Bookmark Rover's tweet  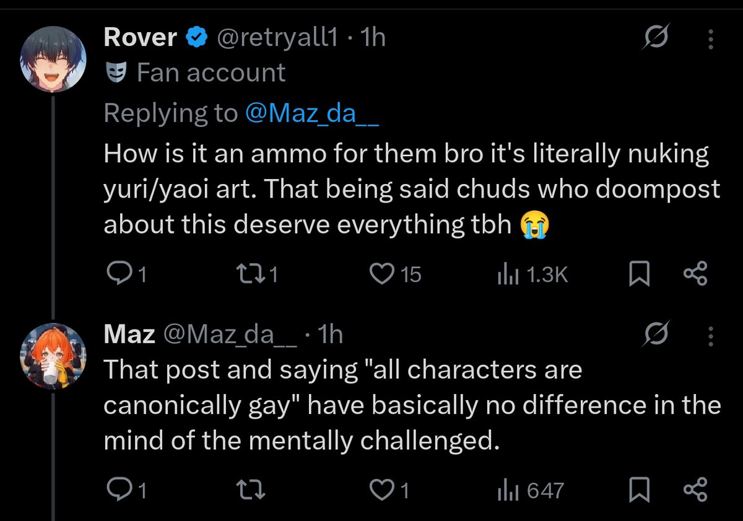click(x=638, y=273)
